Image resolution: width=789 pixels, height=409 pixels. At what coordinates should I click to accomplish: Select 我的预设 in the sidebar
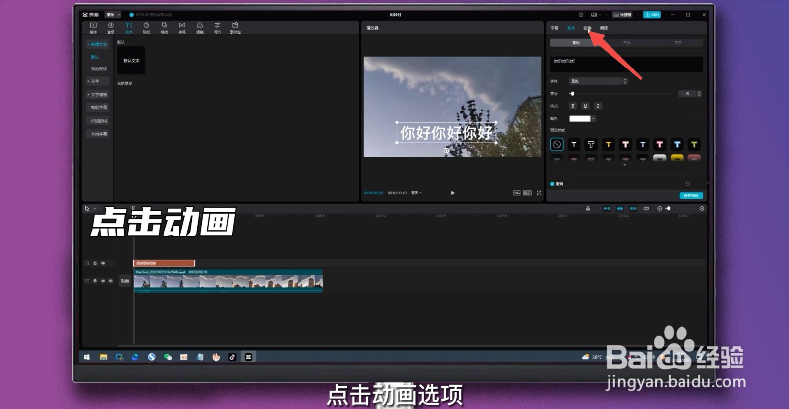tap(99, 69)
